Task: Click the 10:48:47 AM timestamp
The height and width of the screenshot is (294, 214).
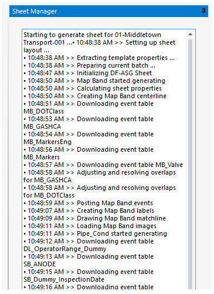Action: (x=46, y=73)
